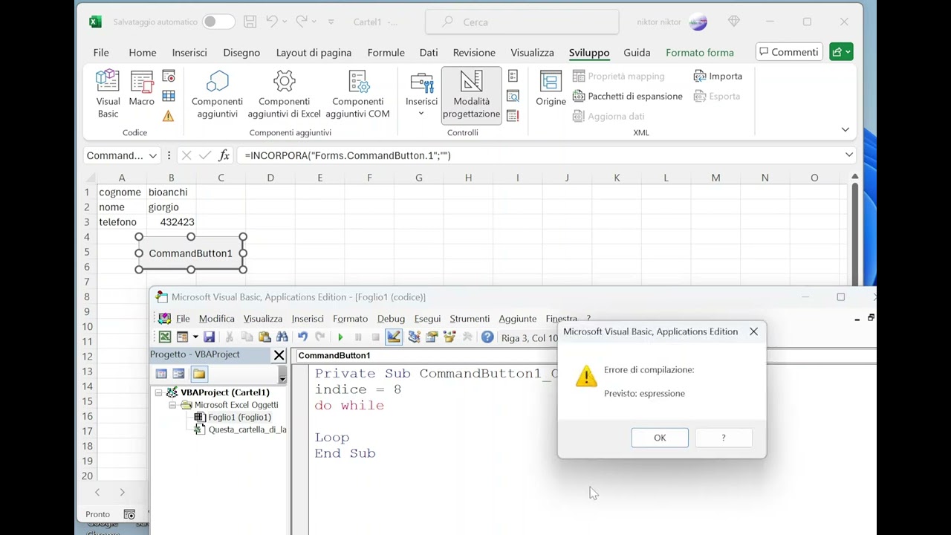Open the Commenti pane
951x535 pixels.
pyautogui.click(x=789, y=52)
